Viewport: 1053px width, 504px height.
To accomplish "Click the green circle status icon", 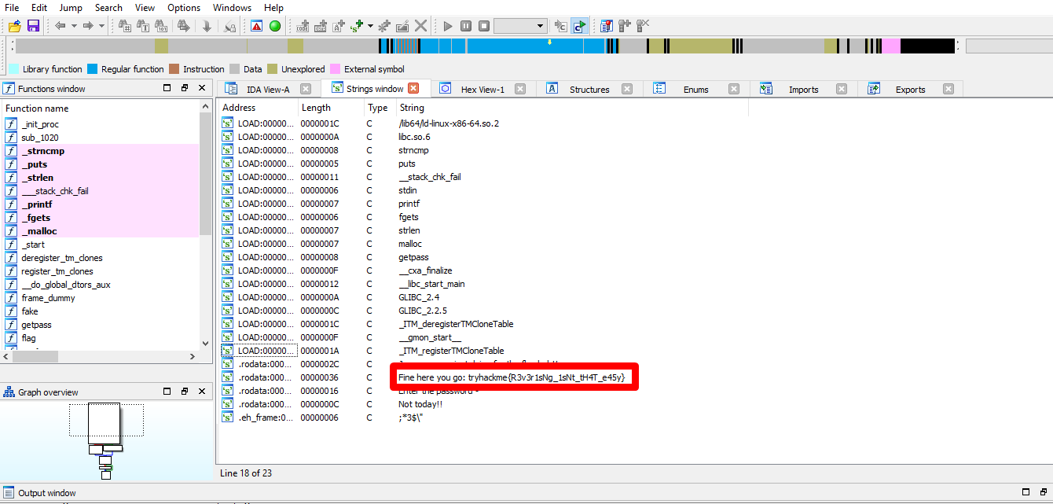I will (x=275, y=26).
